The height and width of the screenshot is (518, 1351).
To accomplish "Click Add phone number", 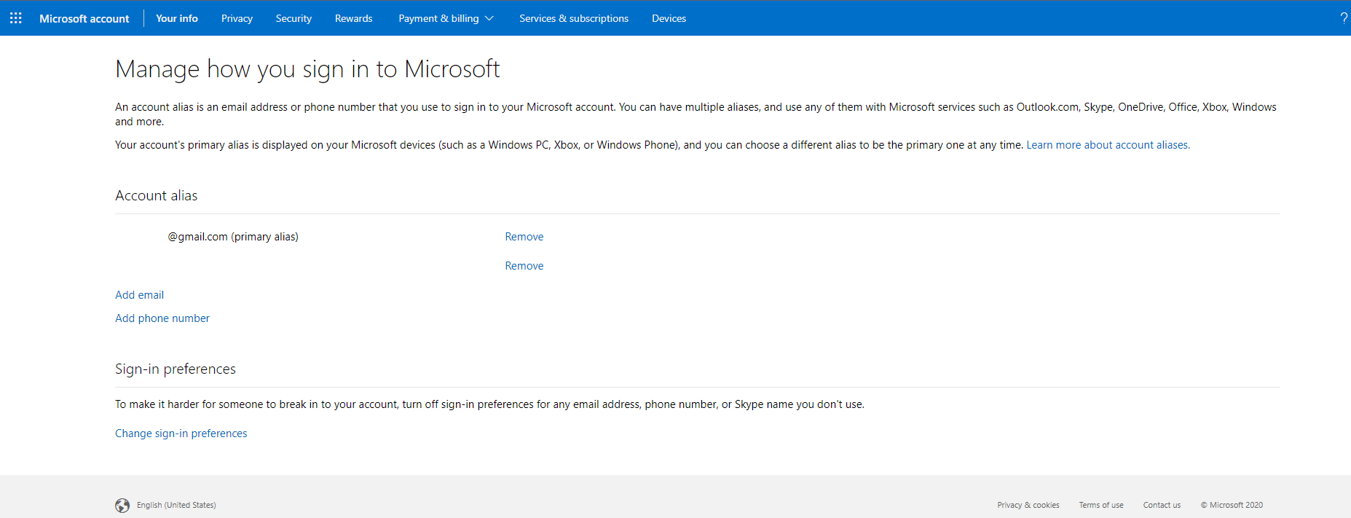I will click(x=162, y=318).
